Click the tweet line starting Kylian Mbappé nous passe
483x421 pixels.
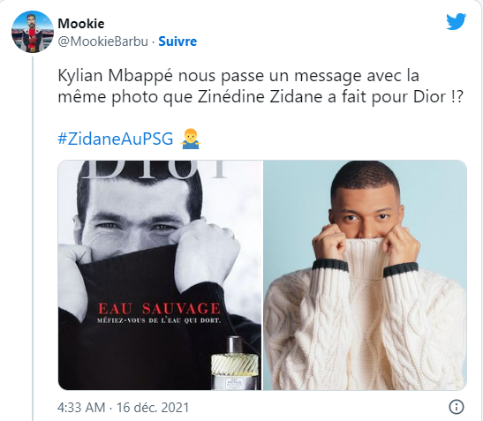[238, 76]
